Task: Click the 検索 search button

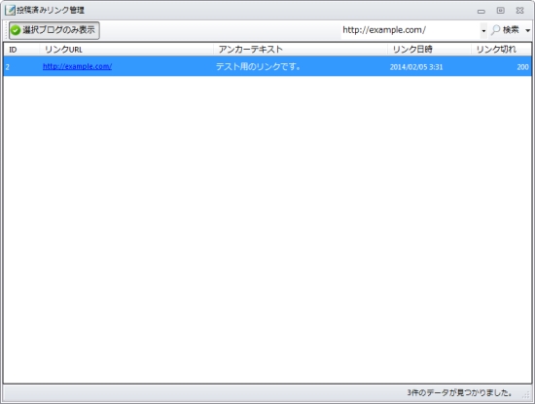Action: 506,30
